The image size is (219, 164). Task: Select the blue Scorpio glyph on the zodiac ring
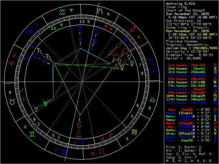pos(151,63)
